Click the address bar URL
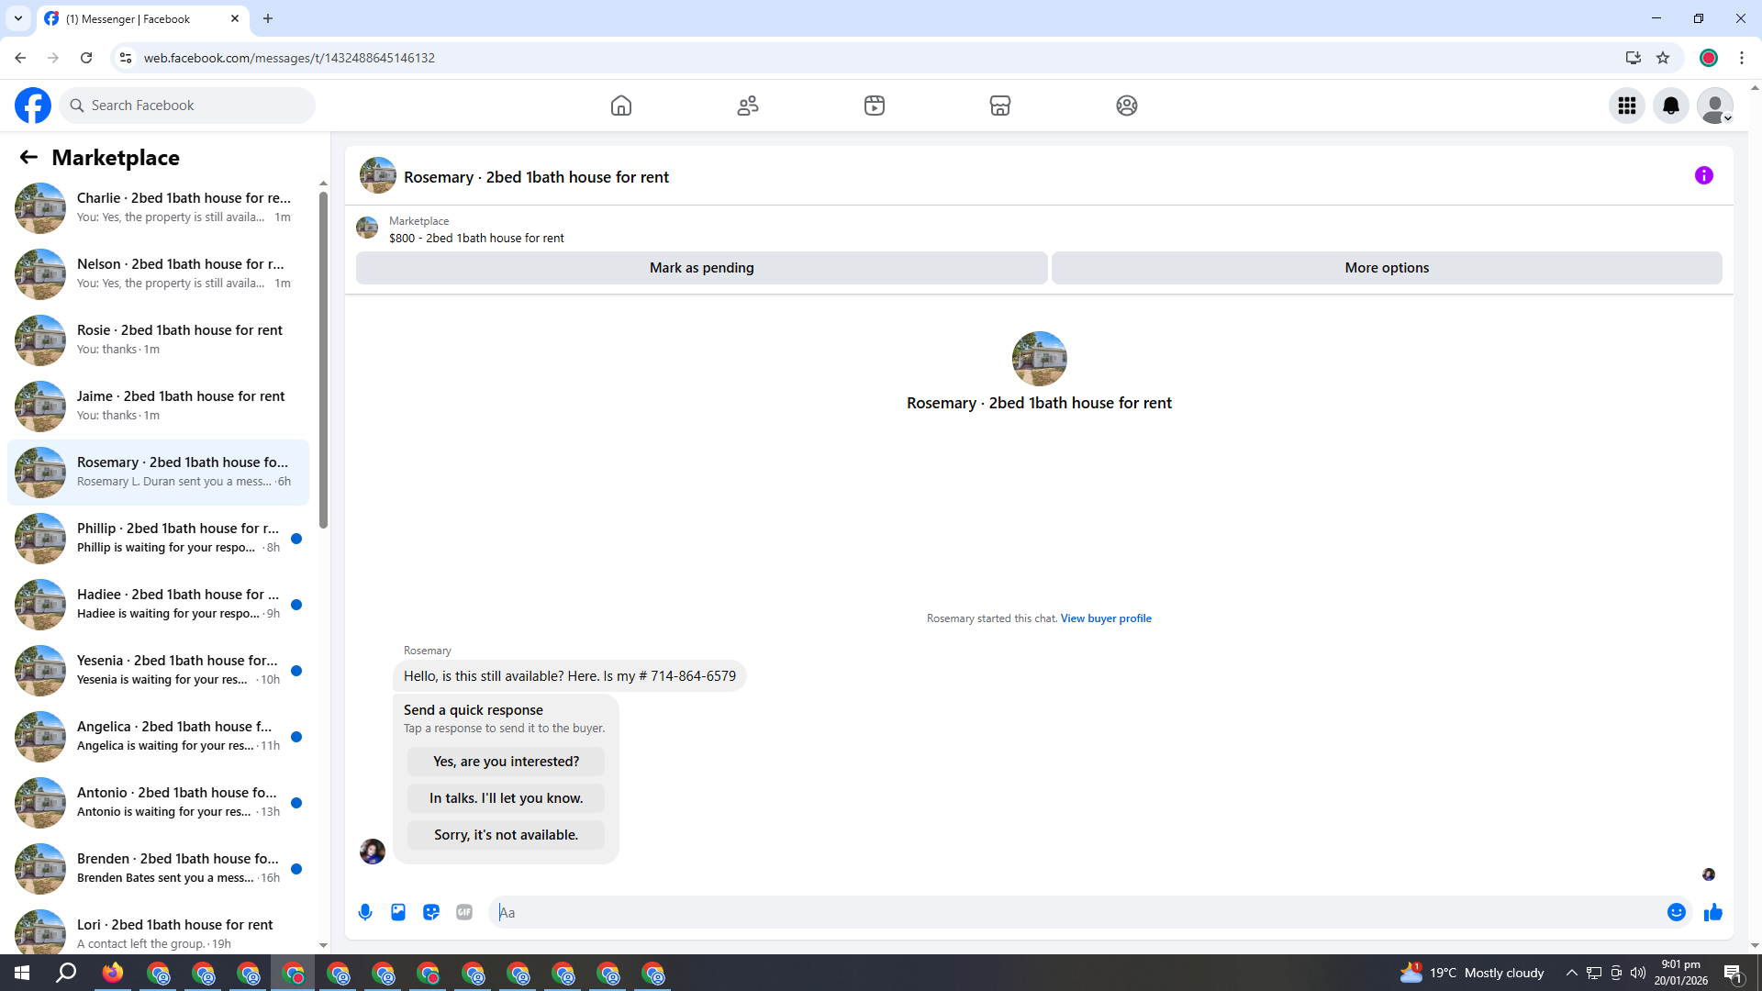 coord(289,58)
